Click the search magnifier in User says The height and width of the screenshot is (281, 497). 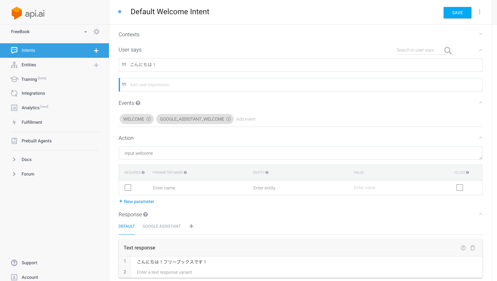click(448, 50)
